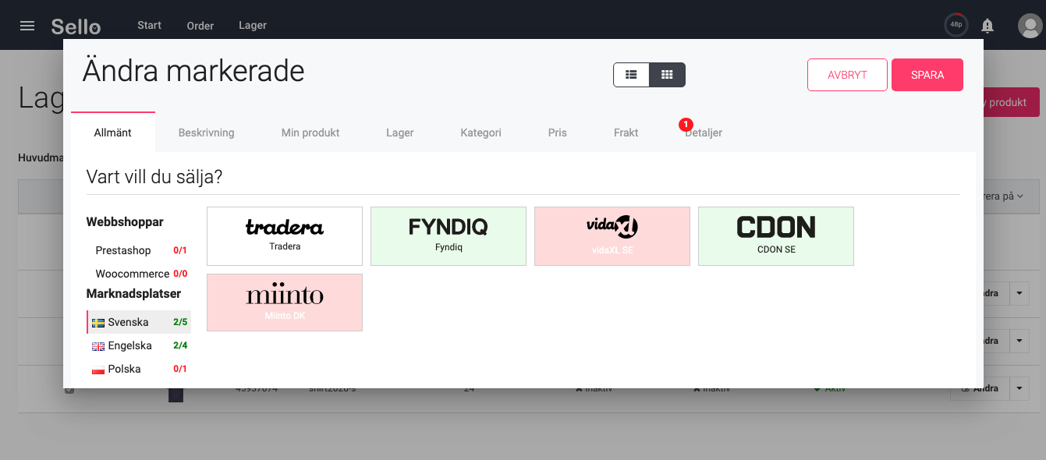The image size is (1046, 460).
Task: Show the Frakt tab
Action: [x=626, y=133]
